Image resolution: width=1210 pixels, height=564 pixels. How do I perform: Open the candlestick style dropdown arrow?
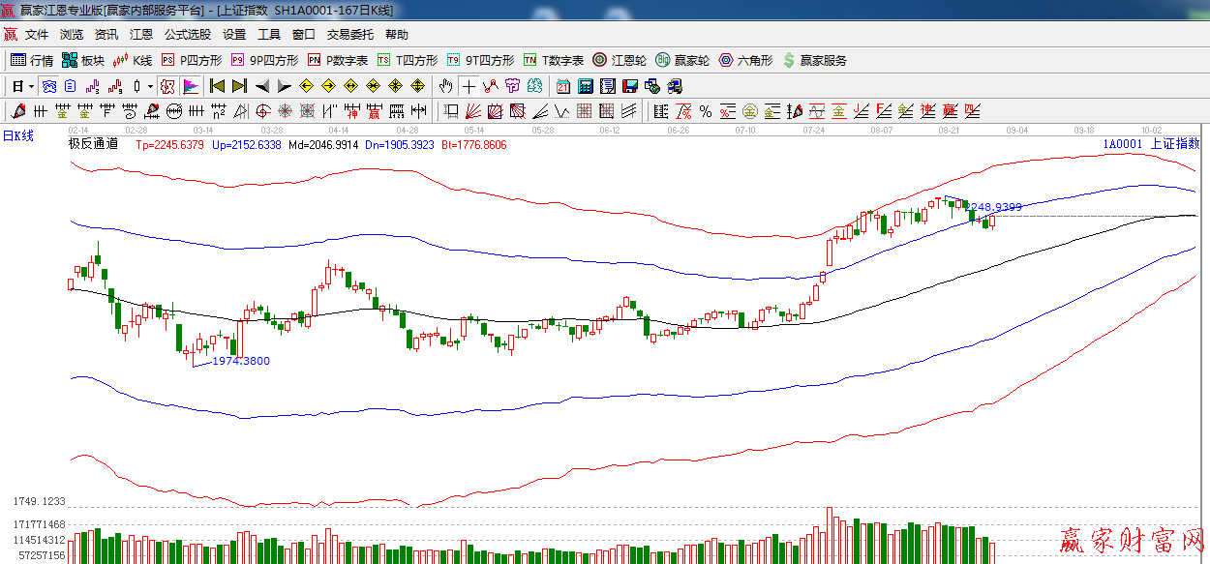[150, 86]
